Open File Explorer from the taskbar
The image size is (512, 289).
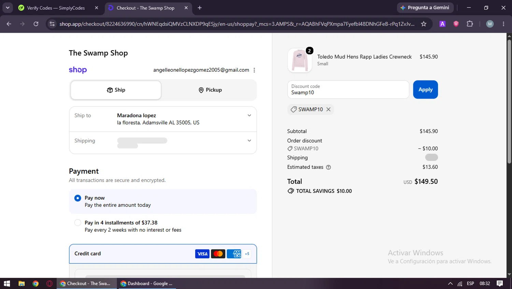tap(22, 284)
